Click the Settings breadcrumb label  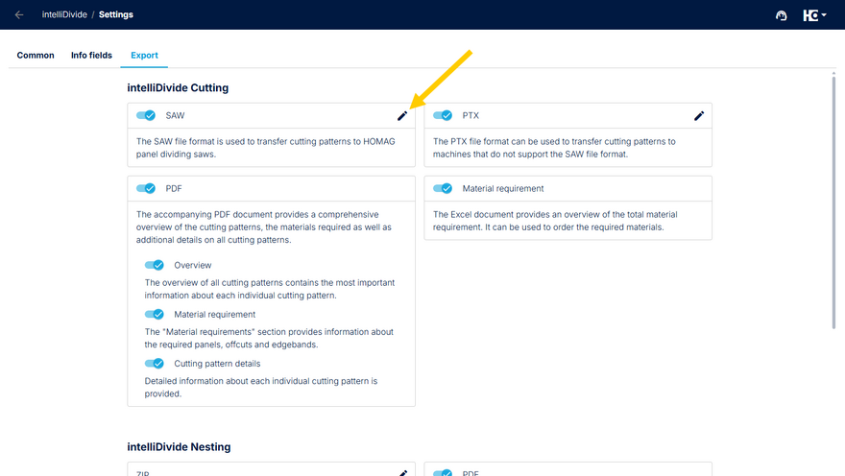116,14
